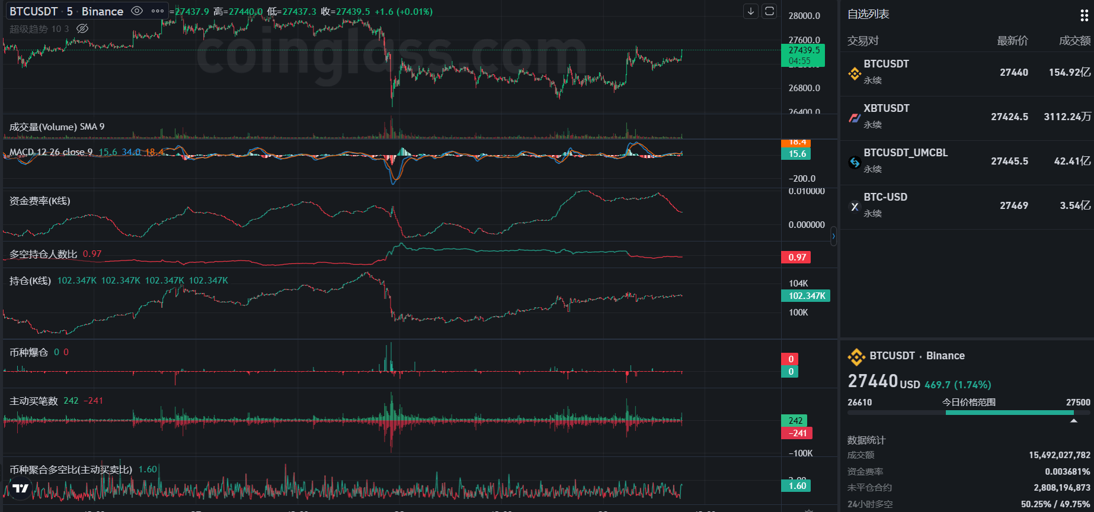Click the 27424.5 price for XBTUSDT
Screen dimensions: 1094x512
pos(1010,117)
